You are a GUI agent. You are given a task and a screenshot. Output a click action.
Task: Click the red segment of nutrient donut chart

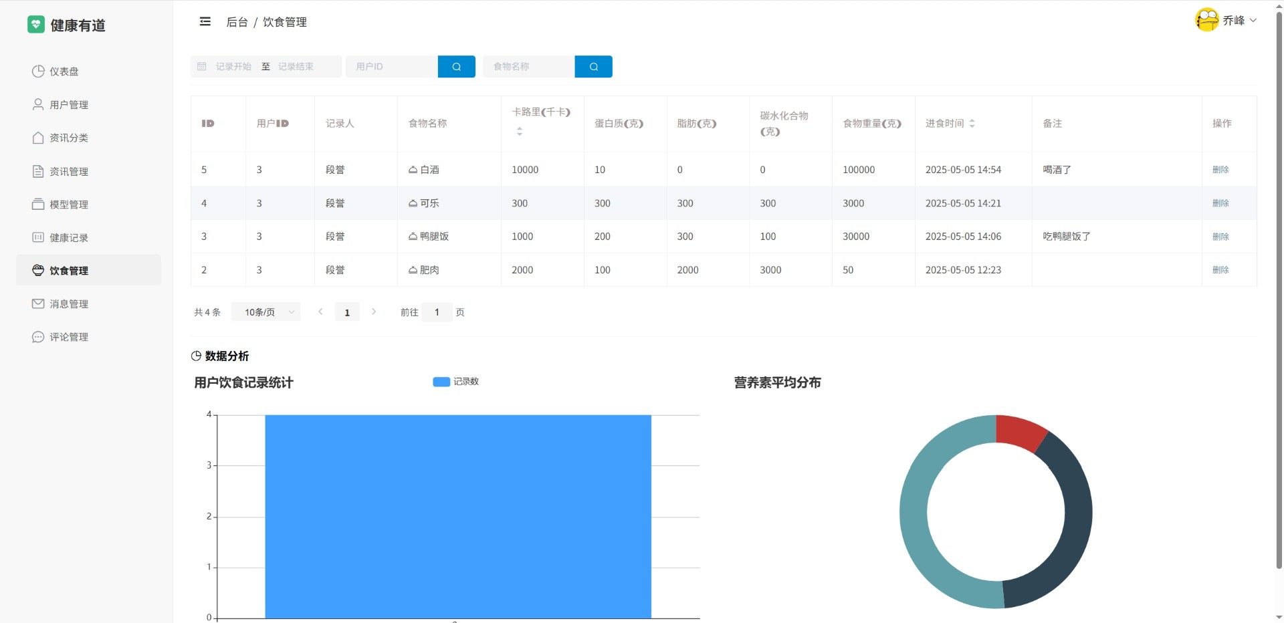coord(1020,432)
